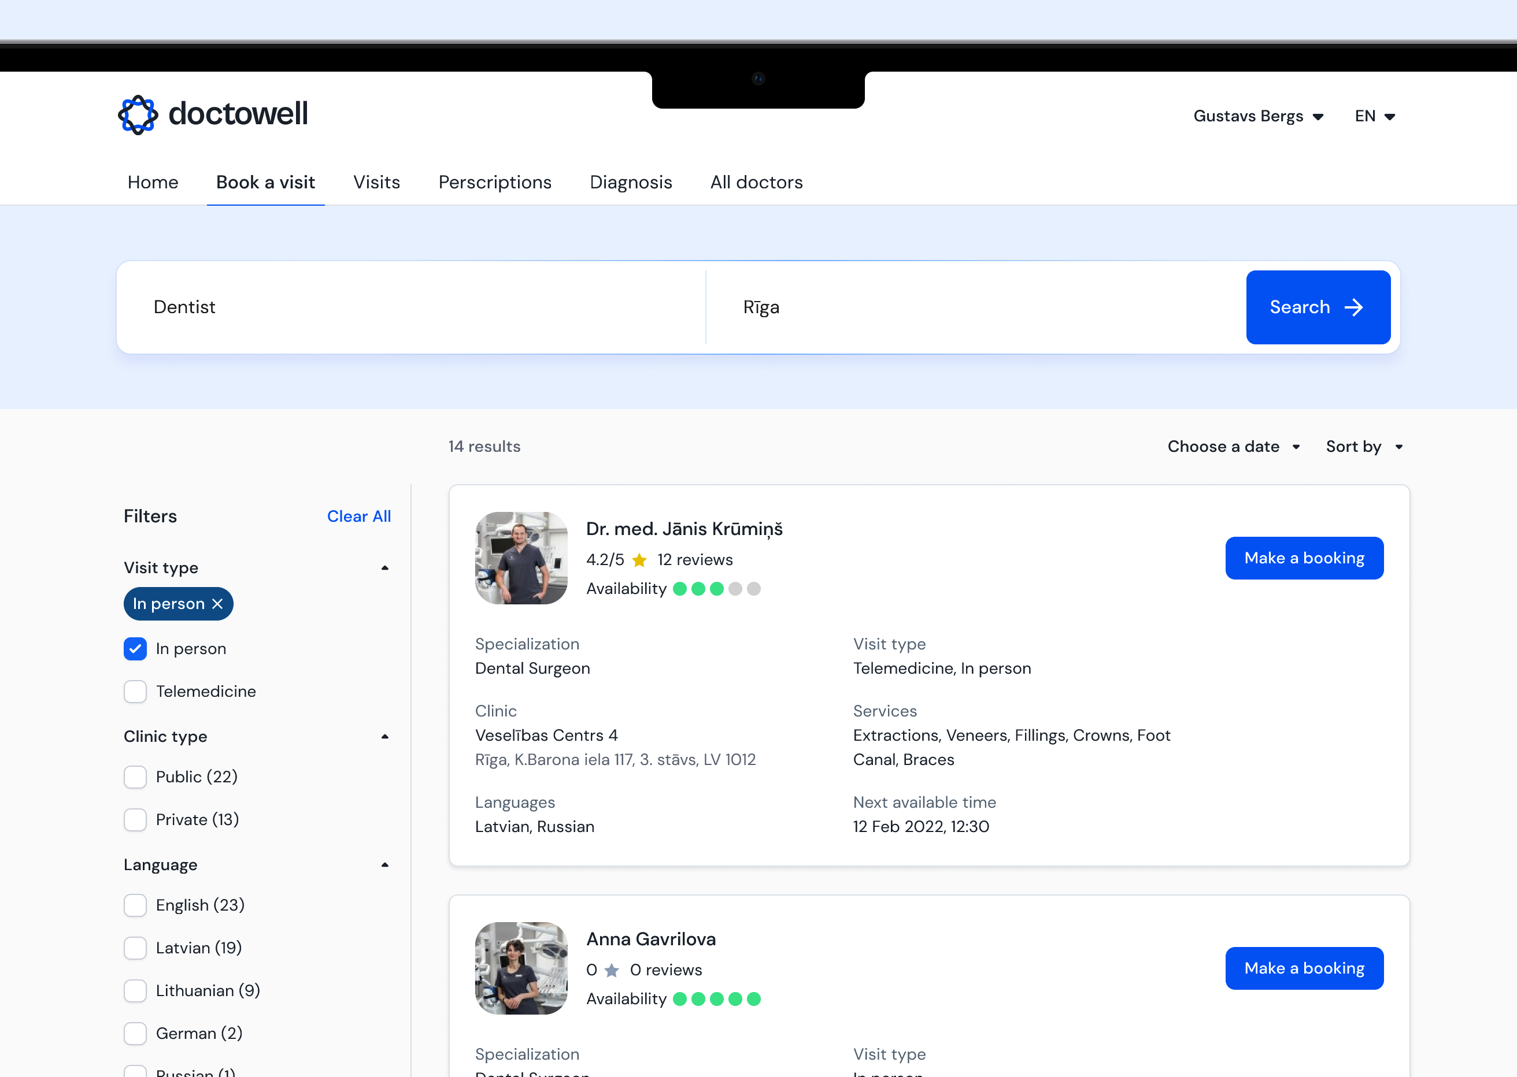Image resolution: width=1517 pixels, height=1077 pixels.
Task: Open Anna Gavrilova profile name
Action: [x=651, y=939]
